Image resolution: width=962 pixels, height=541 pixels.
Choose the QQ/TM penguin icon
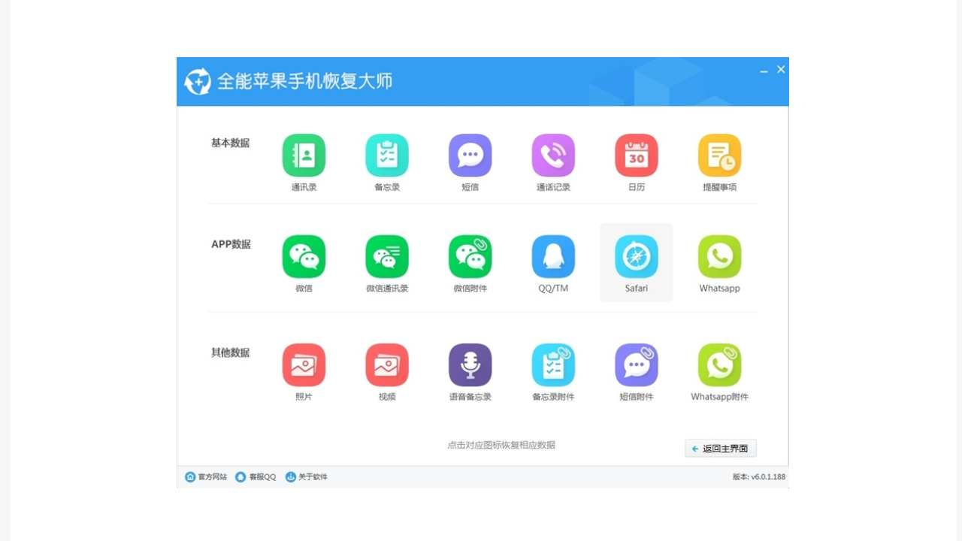pyautogui.click(x=553, y=257)
